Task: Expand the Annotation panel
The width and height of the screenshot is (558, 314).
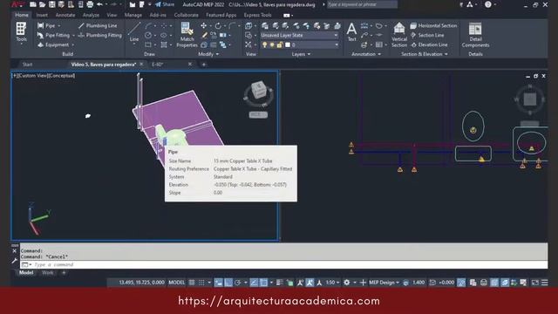Action: click(x=366, y=54)
